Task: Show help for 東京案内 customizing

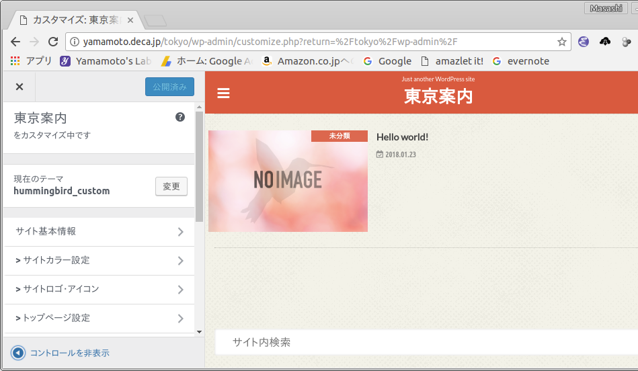Action: (180, 117)
